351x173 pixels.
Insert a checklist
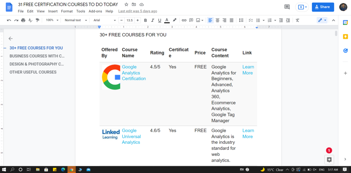pos(251,20)
